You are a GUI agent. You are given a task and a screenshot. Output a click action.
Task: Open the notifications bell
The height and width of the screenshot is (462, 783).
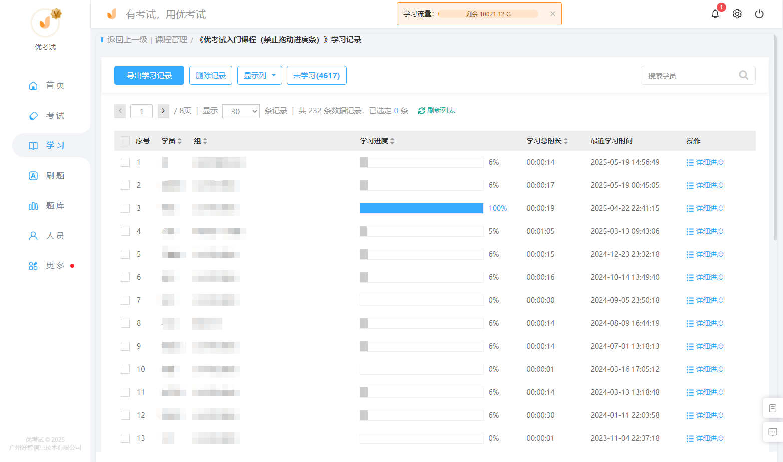click(x=715, y=14)
